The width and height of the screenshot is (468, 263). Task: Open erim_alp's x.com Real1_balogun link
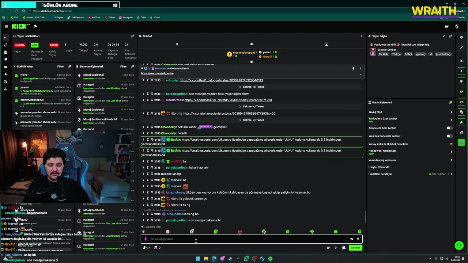(x=221, y=80)
